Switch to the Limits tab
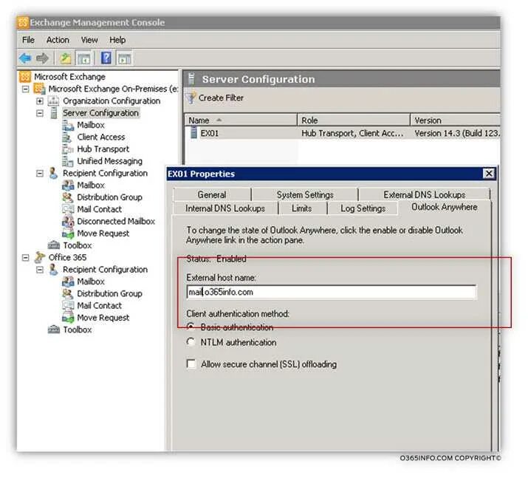Viewport: 528px width, 481px height. 302,208
